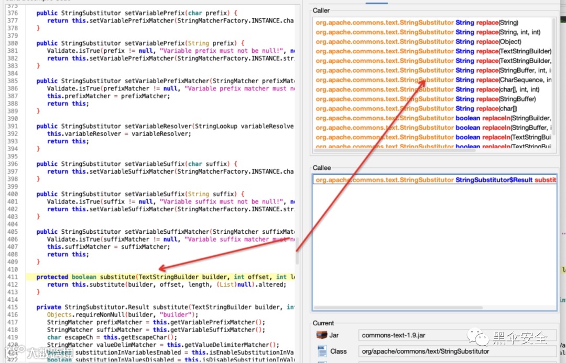Click line 407 this.suffixMatcher = suffixMatcher
566x363 pixels.
coord(108,247)
